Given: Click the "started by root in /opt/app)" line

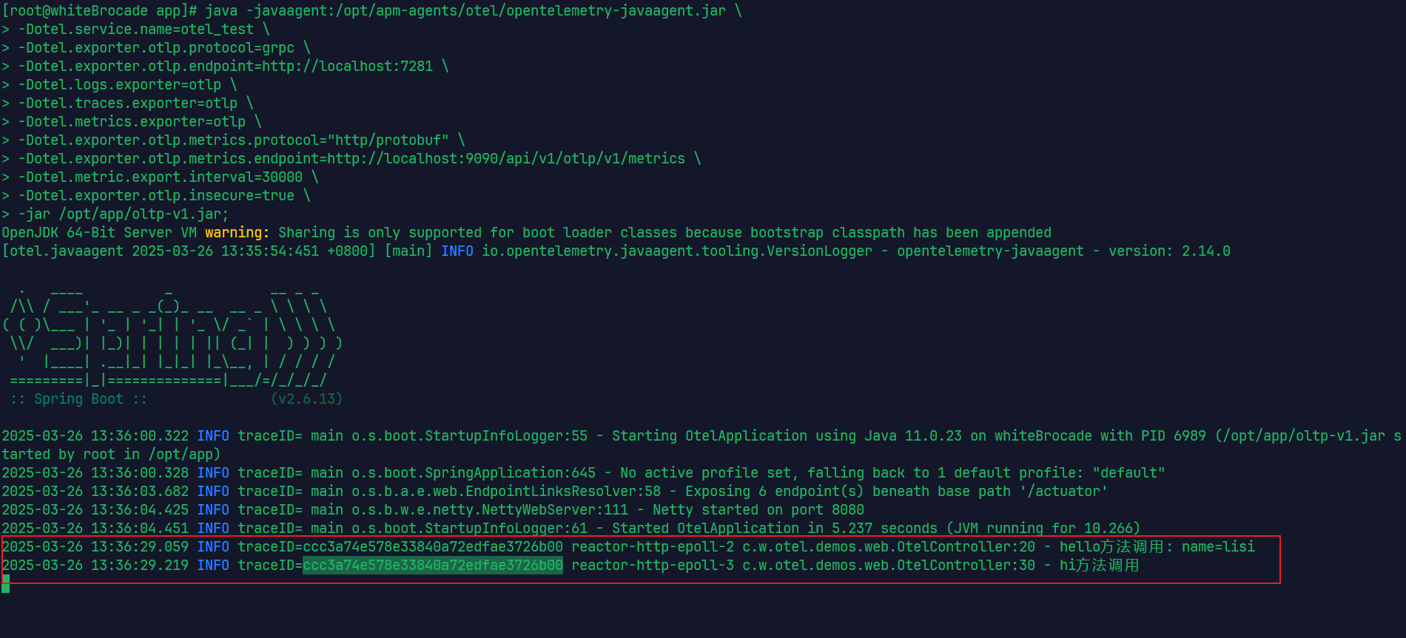Looking at the screenshot, I should [111, 455].
